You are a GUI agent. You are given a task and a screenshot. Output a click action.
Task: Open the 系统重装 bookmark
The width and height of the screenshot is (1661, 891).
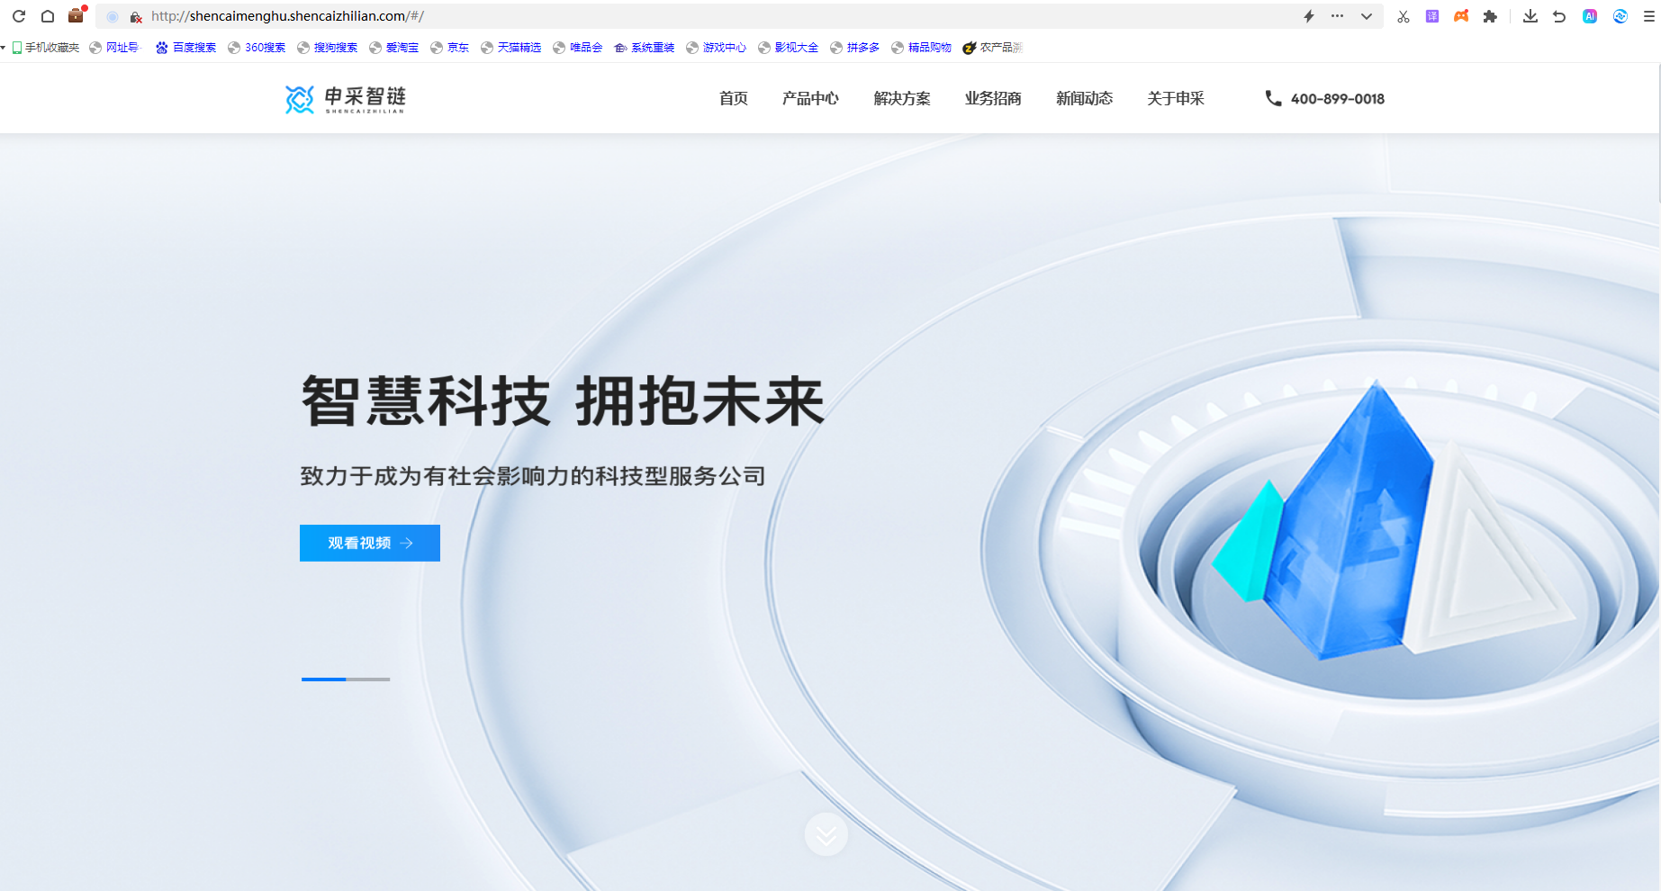point(645,48)
